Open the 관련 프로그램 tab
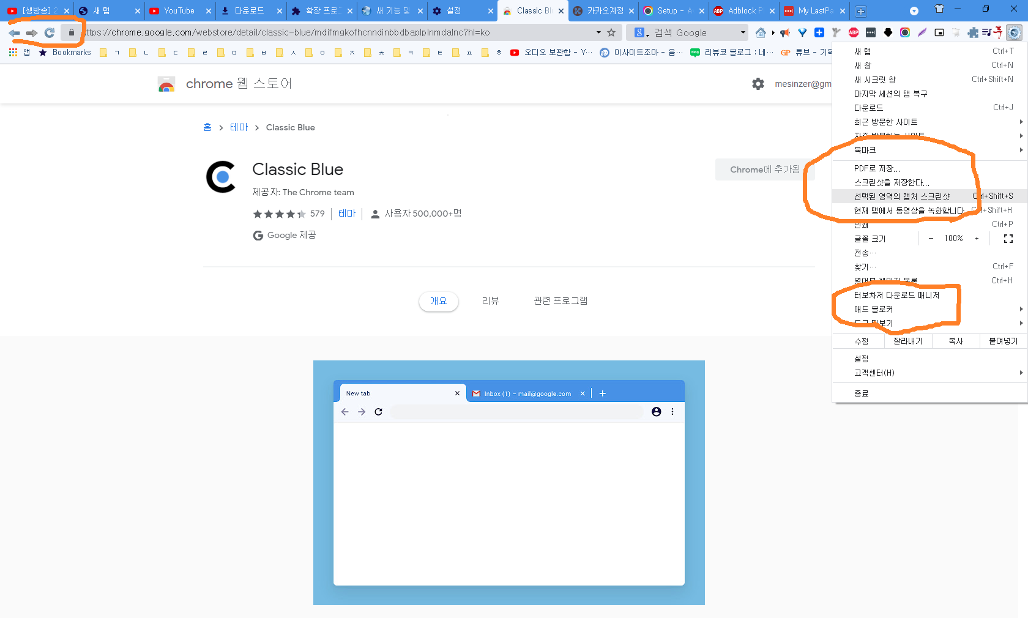The height and width of the screenshot is (618, 1028). pyautogui.click(x=561, y=301)
